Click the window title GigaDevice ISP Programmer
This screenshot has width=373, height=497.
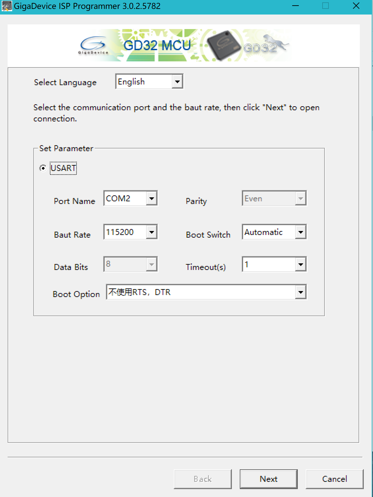(87, 6)
